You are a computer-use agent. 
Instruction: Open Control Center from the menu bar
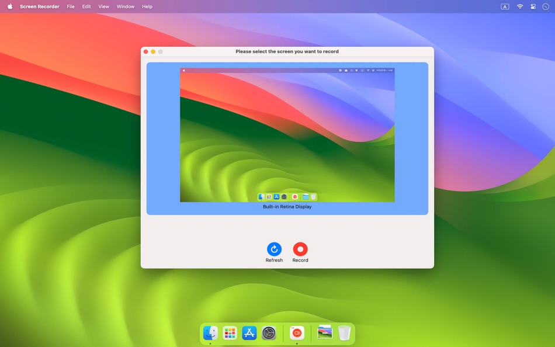[x=533, y=6]
